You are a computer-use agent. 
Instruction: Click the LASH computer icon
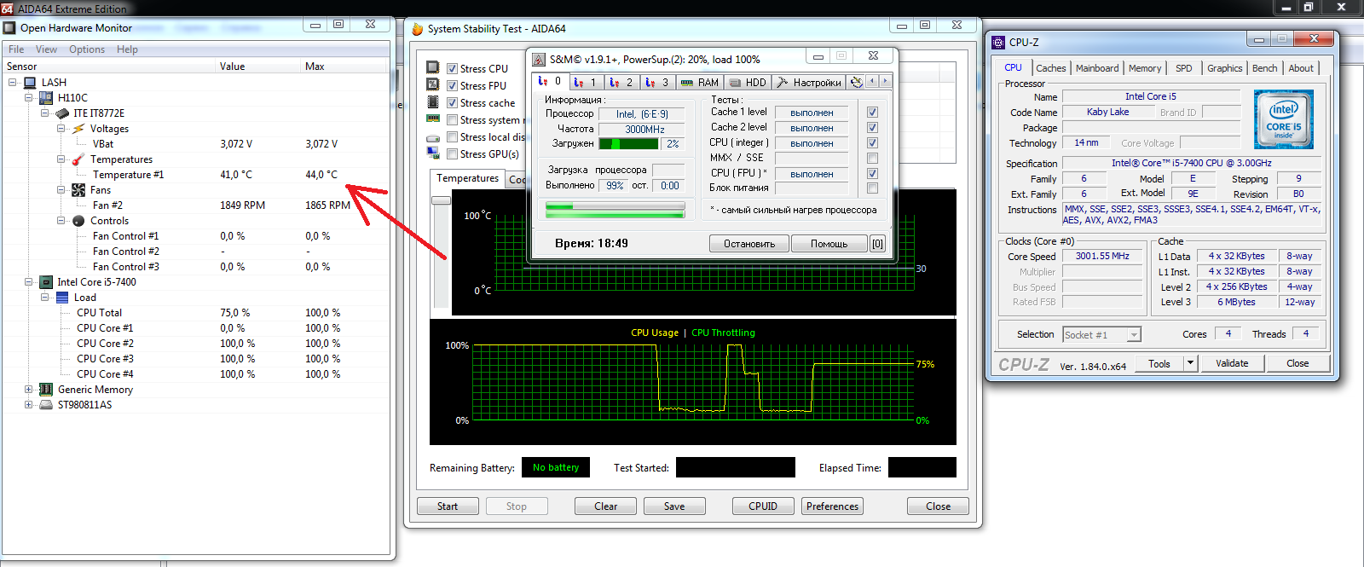pyautogui.click(x=30, y=83)
